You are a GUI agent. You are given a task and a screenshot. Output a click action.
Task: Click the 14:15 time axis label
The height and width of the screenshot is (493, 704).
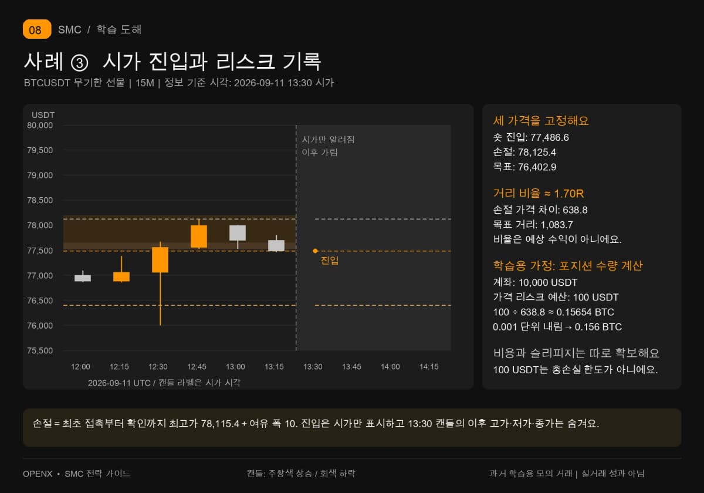[x=429, y=367]
